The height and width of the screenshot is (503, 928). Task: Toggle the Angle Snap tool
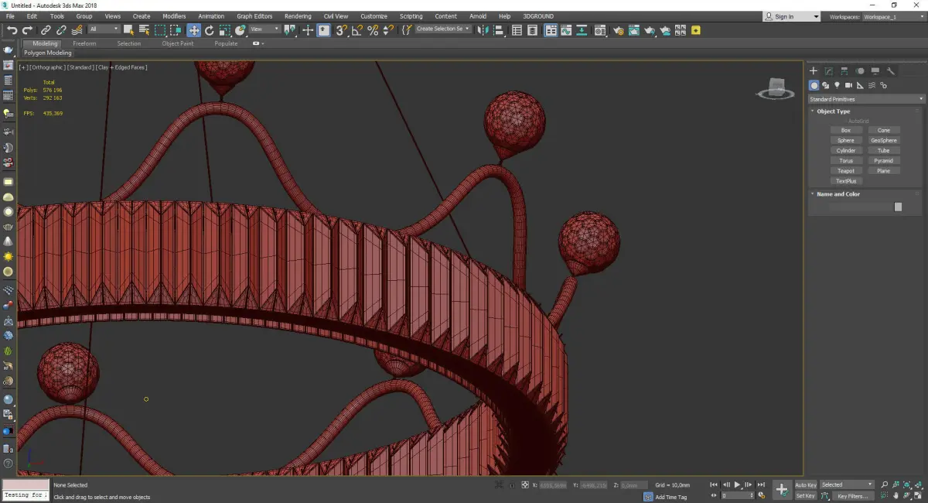point(357,30)
